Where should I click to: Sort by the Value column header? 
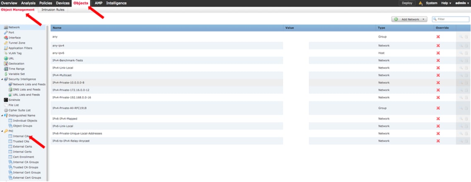tap(290, 28)
